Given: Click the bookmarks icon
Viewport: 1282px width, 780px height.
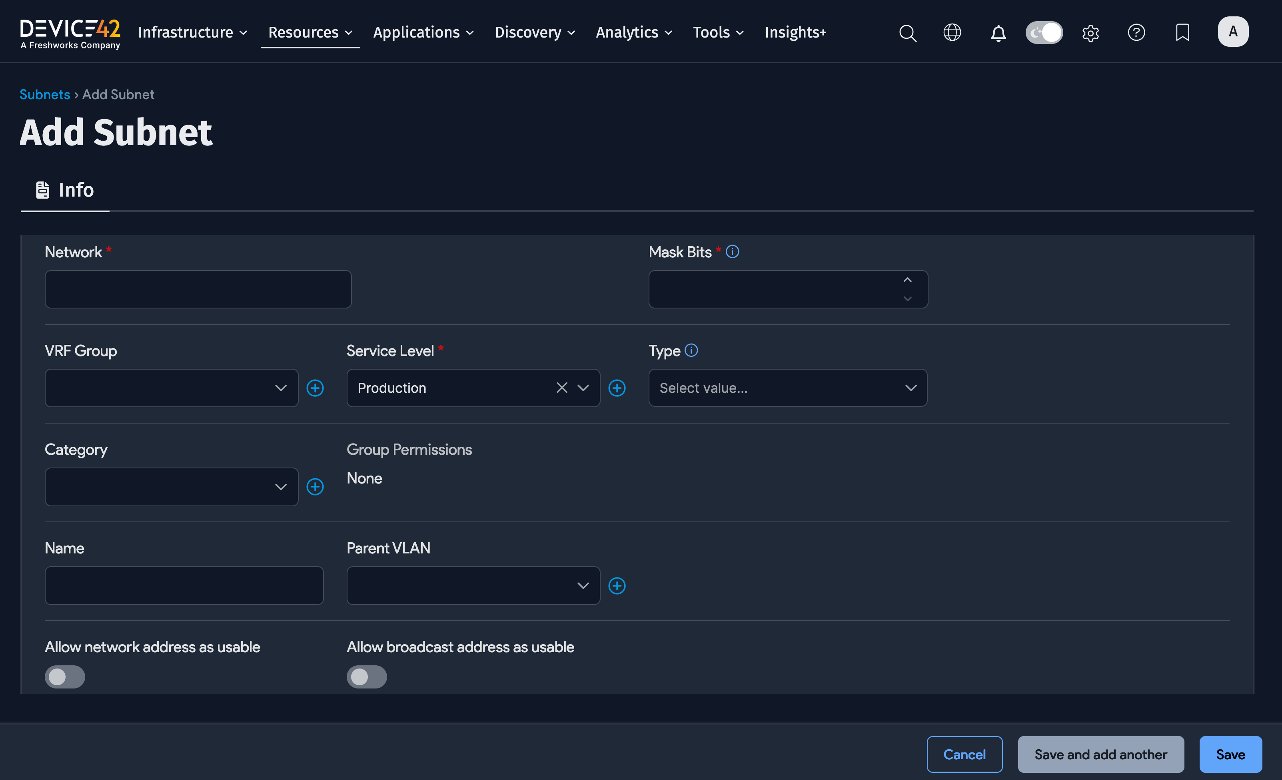Looking at the screenshot, I should (1182, 32).
